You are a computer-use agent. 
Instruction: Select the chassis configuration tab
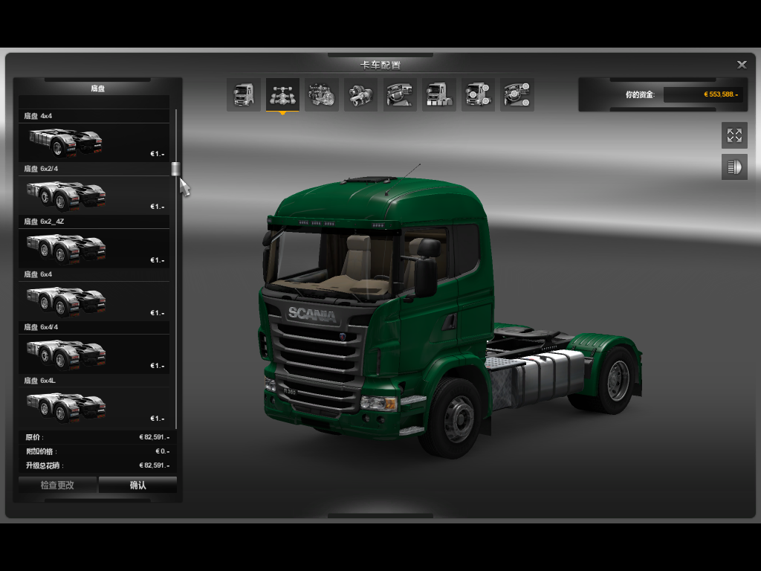[282, 94]
